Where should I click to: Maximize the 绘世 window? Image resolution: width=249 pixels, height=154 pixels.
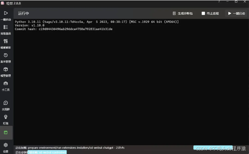(236, 1)
